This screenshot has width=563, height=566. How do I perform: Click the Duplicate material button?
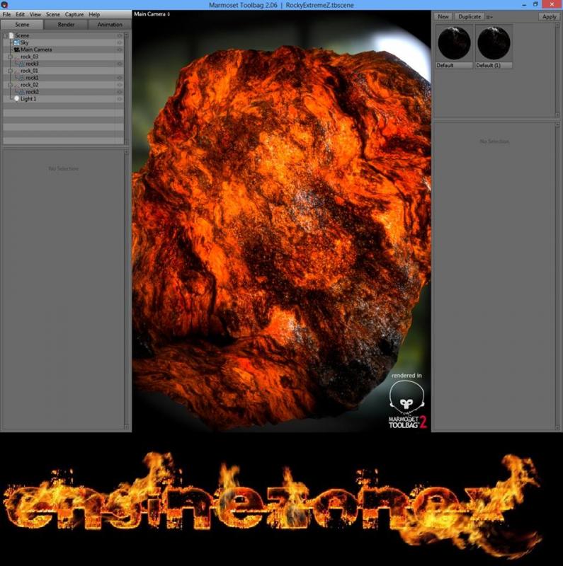(470, 16)
